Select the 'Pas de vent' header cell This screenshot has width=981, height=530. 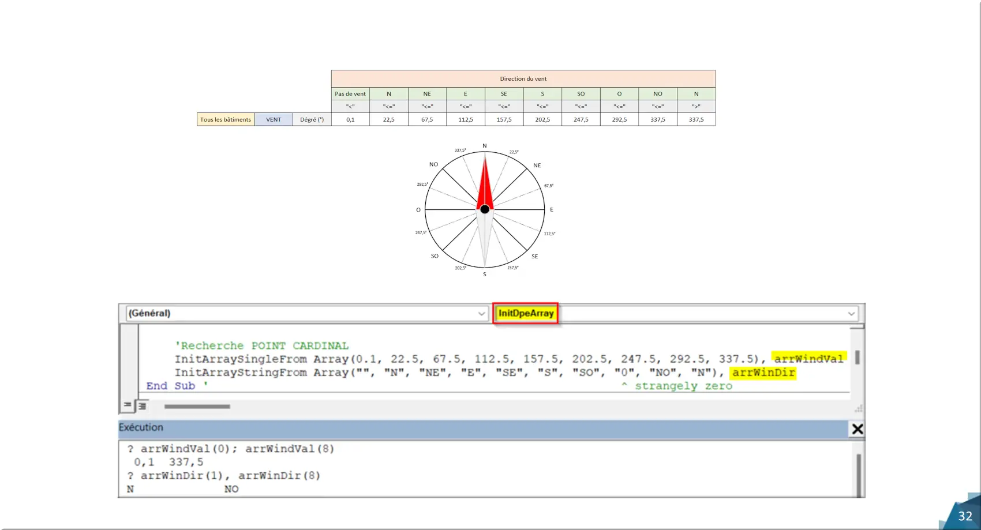(x=350, y=93)
